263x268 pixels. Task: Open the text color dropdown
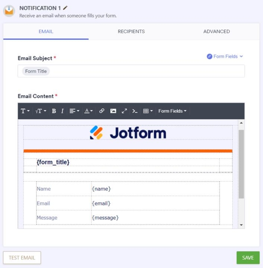[89, 111]
